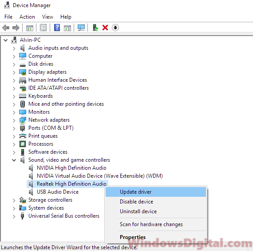This screenshot has height=251, width=253.
Task: Click the Human Interface Devices icon
Action: (23, 80)
